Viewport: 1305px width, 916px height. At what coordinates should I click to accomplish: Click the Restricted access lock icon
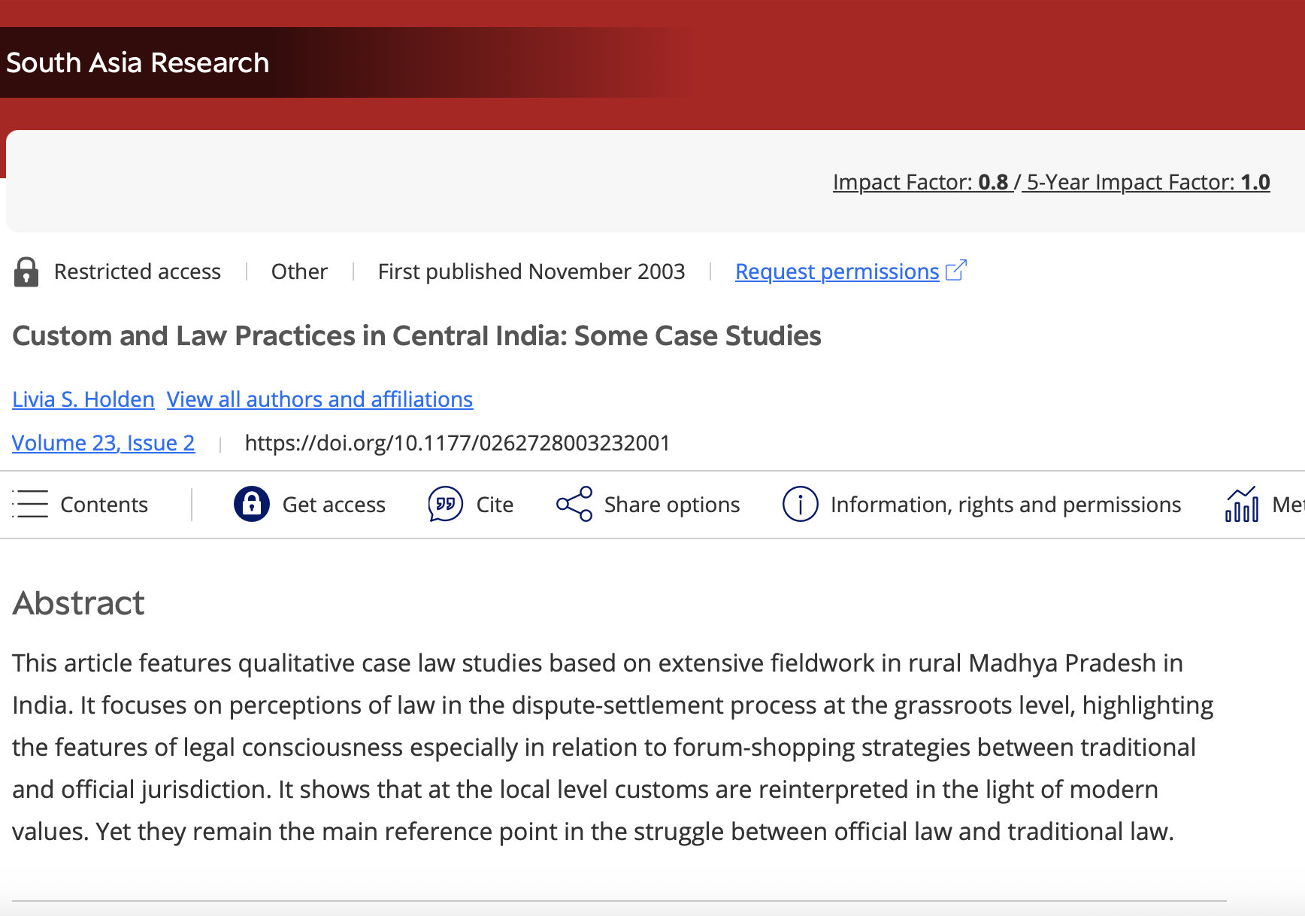click(x=26, y=272)
